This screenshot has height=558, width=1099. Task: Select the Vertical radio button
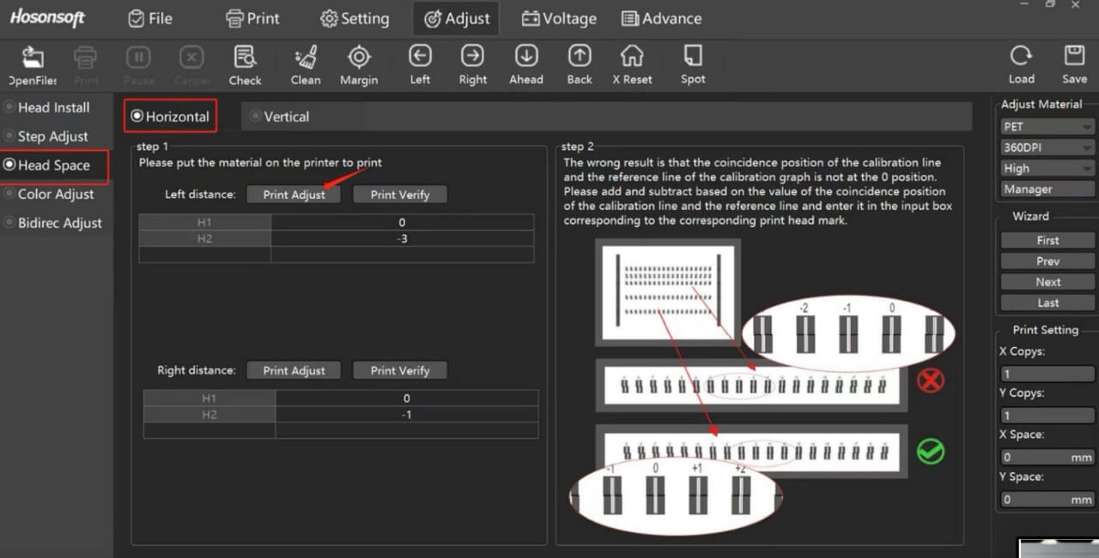click(x=256, y=117)
